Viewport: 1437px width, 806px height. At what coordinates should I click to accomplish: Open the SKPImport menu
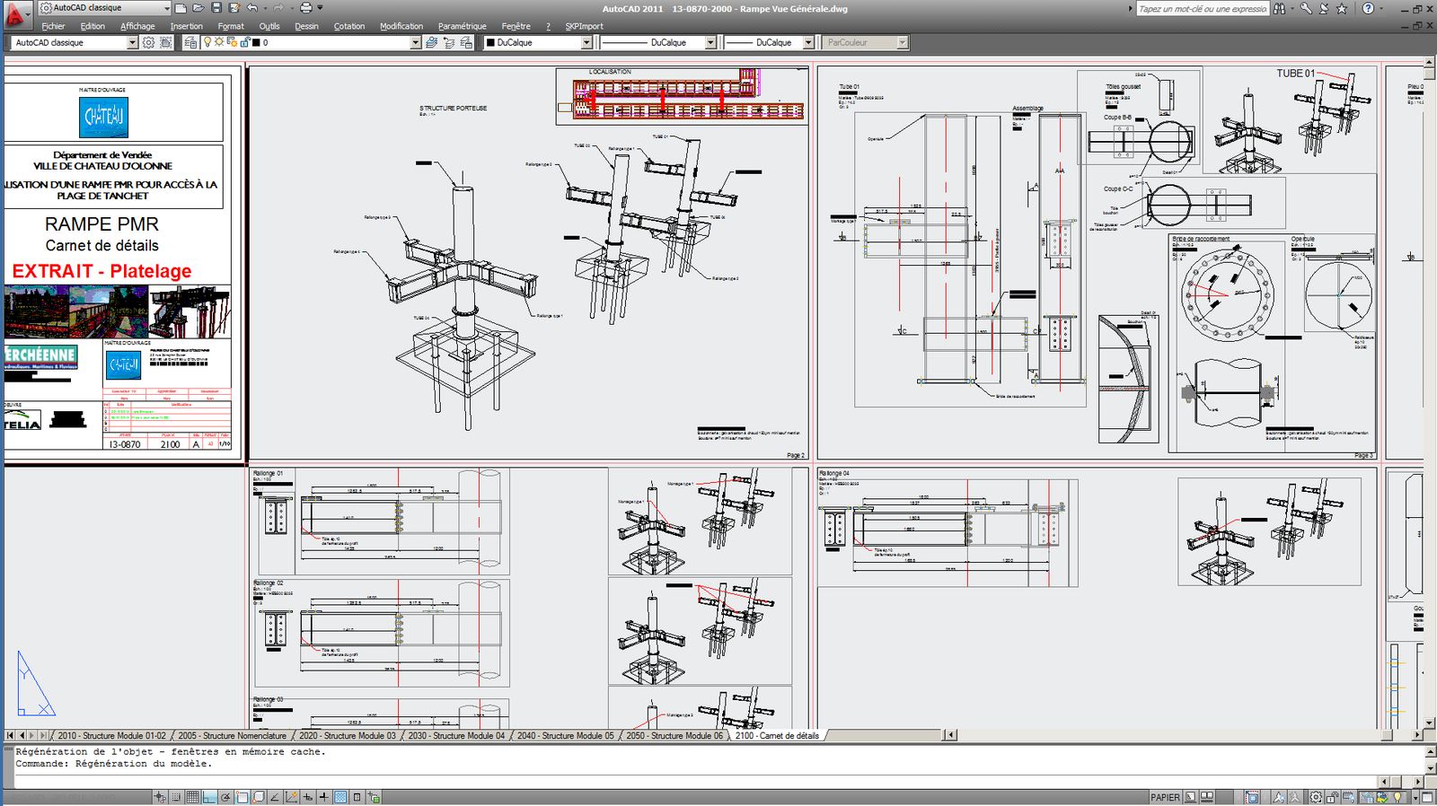[x=584, y=26]
